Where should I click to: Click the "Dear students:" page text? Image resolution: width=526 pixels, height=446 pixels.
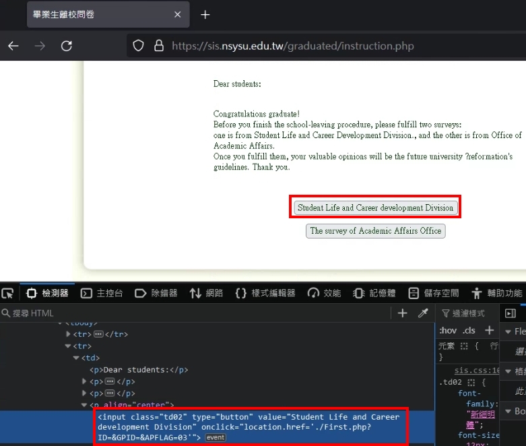point(237,84)
